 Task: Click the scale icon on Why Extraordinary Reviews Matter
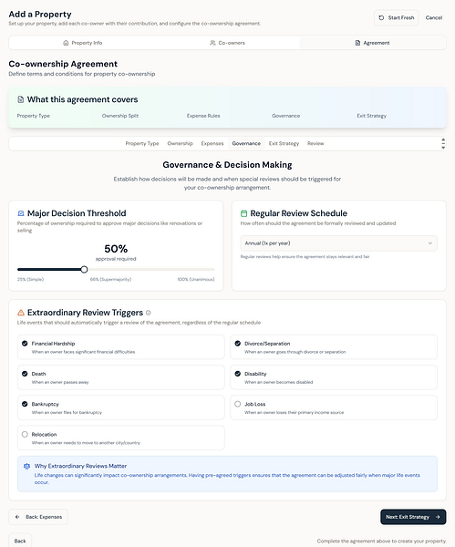26,466
